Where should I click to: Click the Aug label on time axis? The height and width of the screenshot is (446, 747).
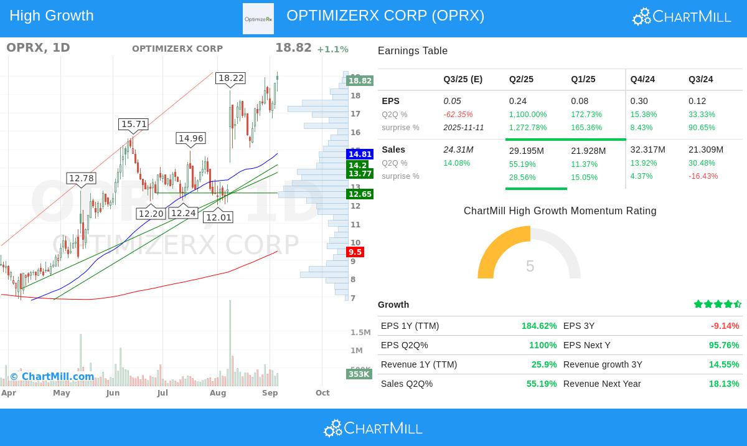[218, 393]
